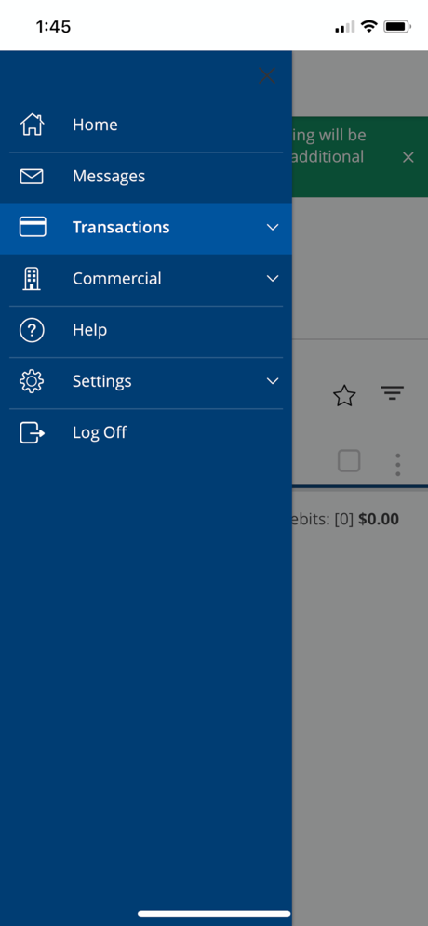The width and height of the screenshot is (428, 926).
Task: Tap the Log Off exit icon
Action: click(32, 432)
